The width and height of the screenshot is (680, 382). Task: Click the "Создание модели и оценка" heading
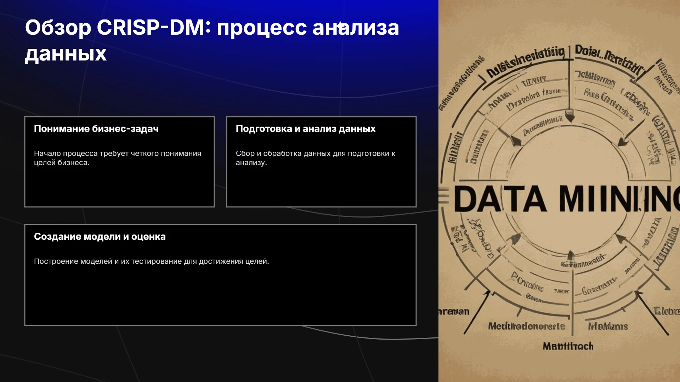tap(100, 237)
